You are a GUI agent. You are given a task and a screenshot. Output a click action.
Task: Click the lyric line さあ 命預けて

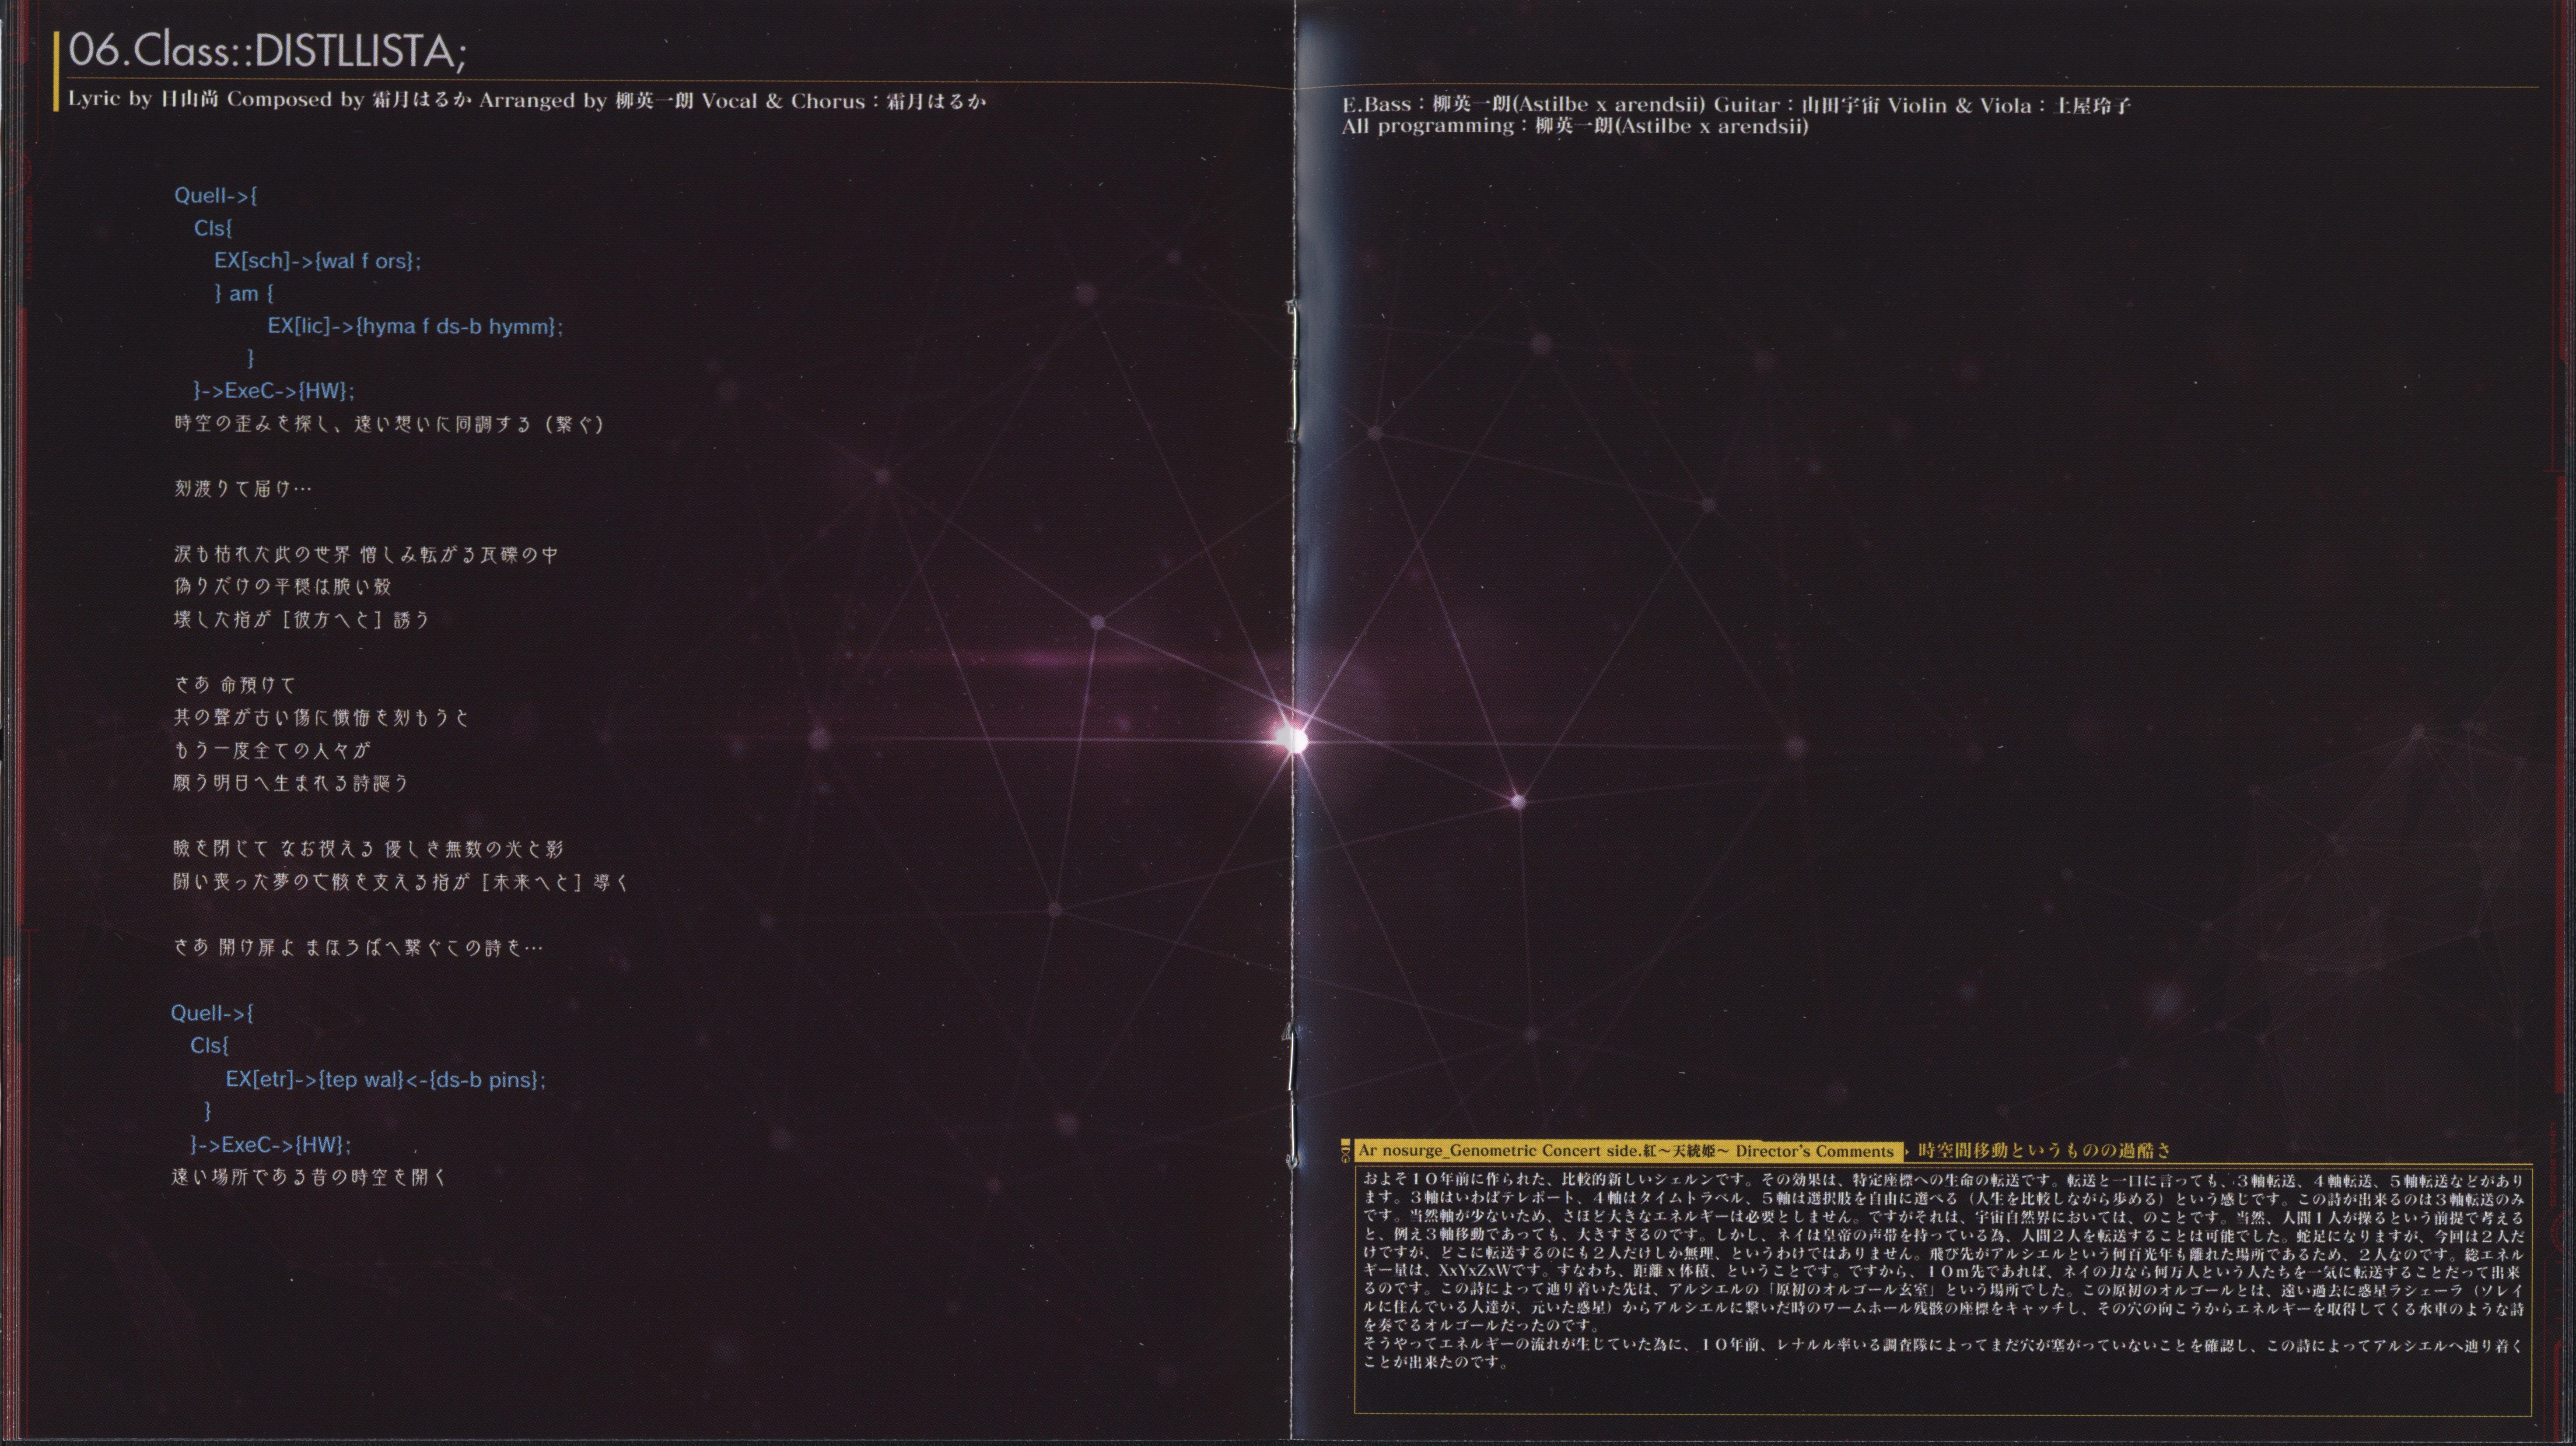(235, 685)
